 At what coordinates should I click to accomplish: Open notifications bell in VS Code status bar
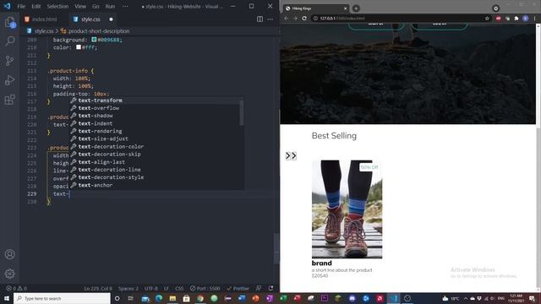point(270,288)
